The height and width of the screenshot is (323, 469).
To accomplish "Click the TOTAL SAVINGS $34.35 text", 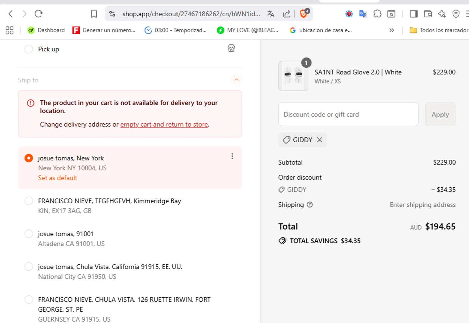I will coord(325,241).
